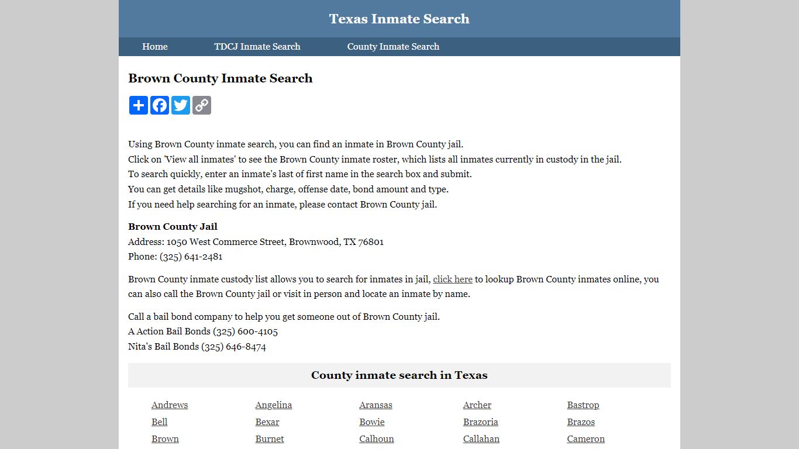The image size is (799, 449).
Task: Share page on Facebook icon
Action: pyautogui.click(x=160, y=105)
